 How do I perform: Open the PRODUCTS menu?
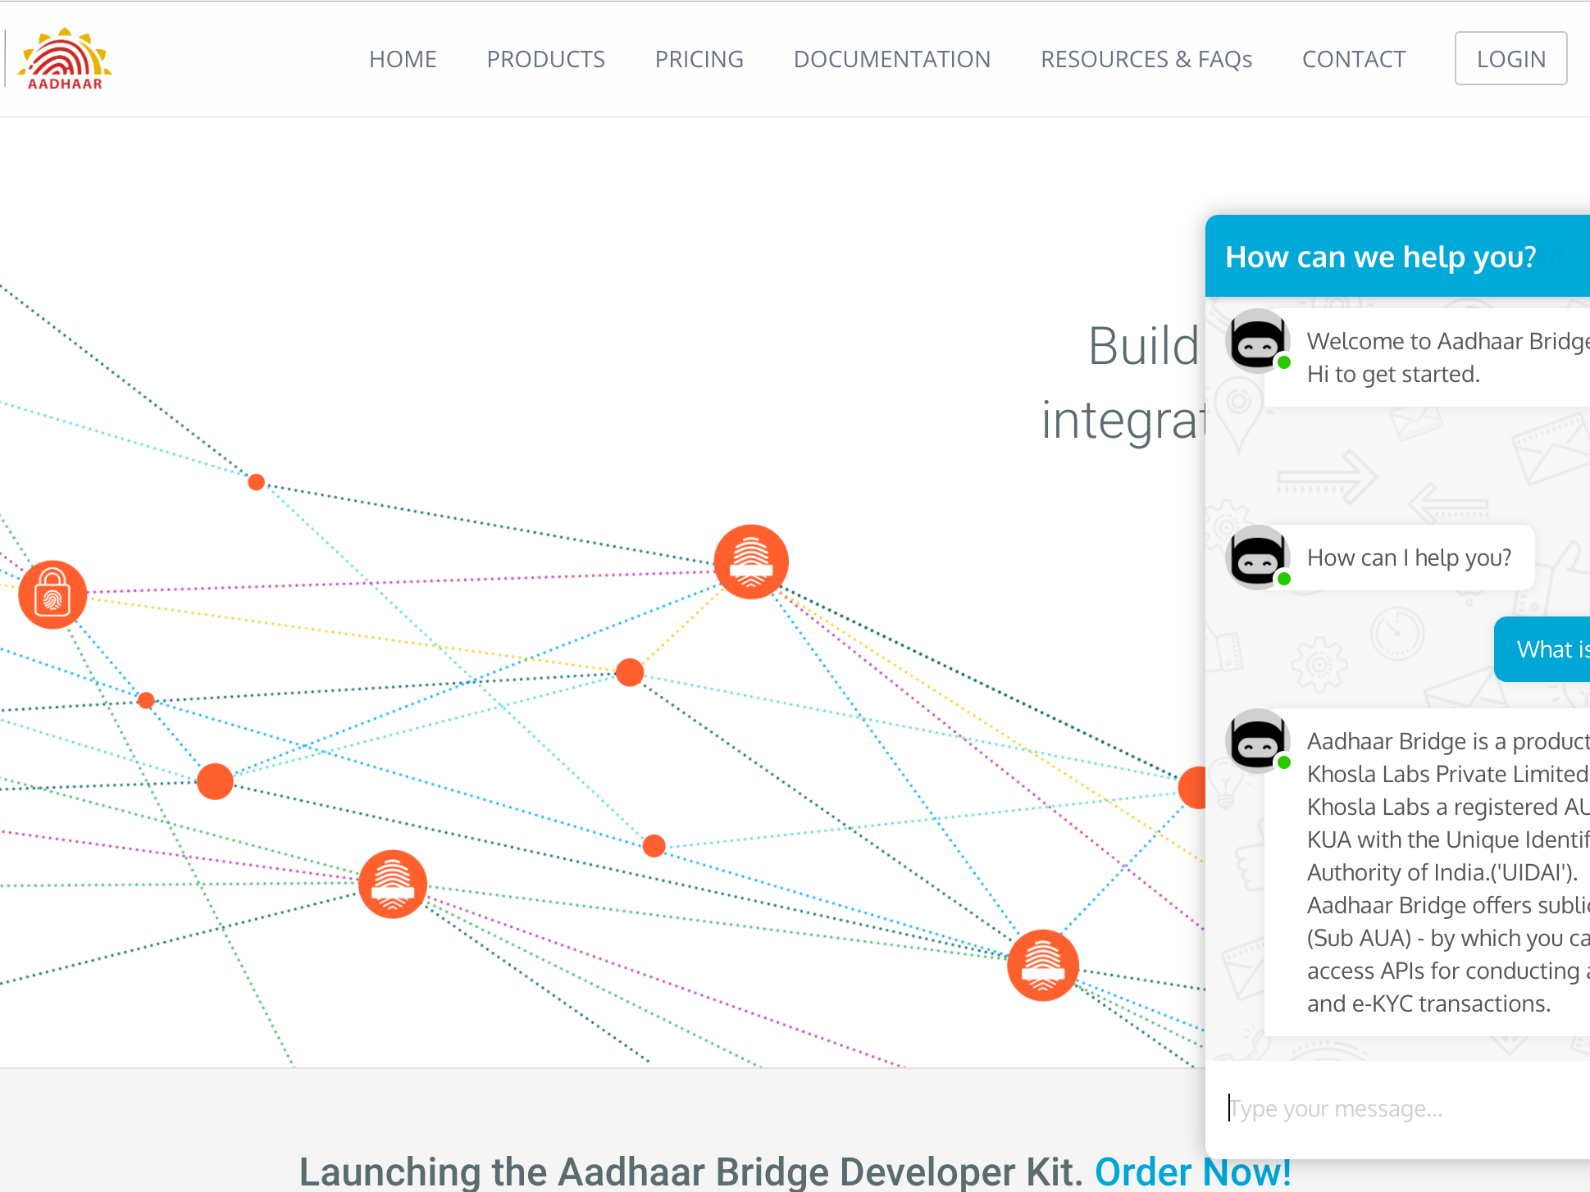tap(546, 59)
